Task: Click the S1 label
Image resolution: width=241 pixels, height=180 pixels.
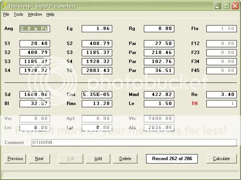Action: 7,43
